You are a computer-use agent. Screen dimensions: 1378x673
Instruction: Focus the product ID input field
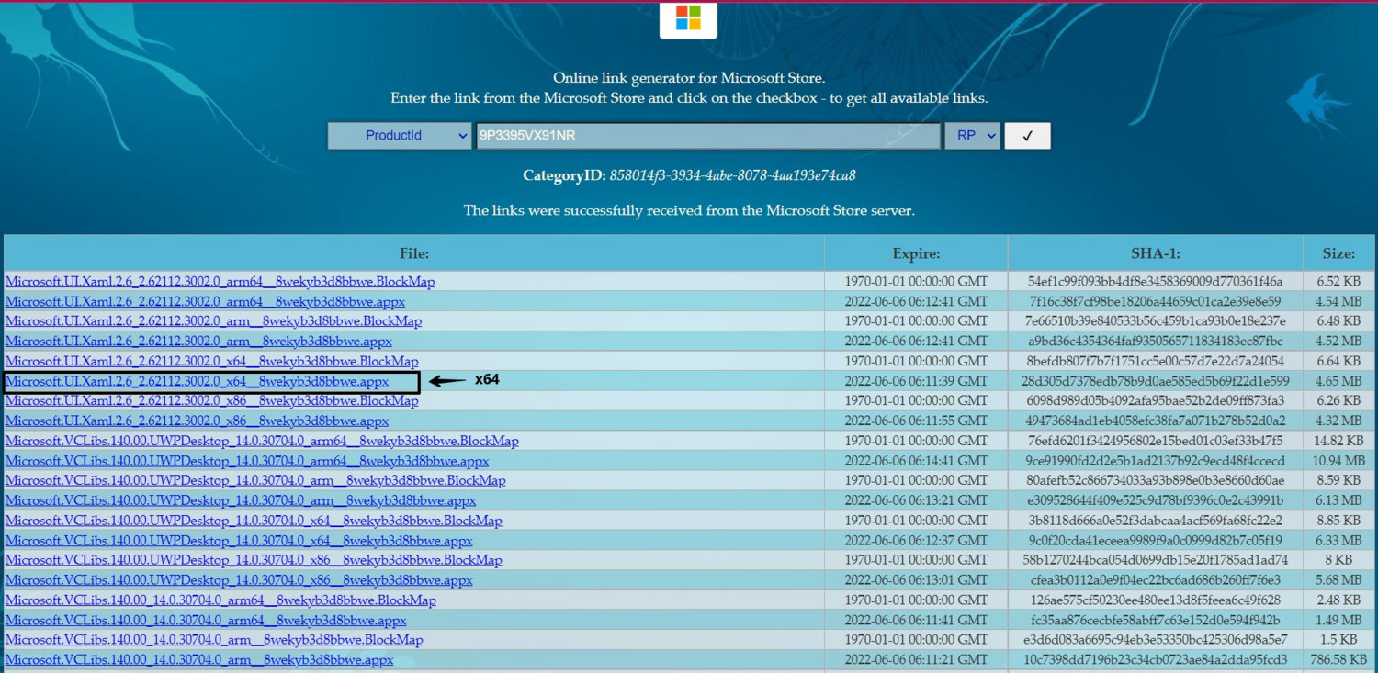tap(708, 136)
